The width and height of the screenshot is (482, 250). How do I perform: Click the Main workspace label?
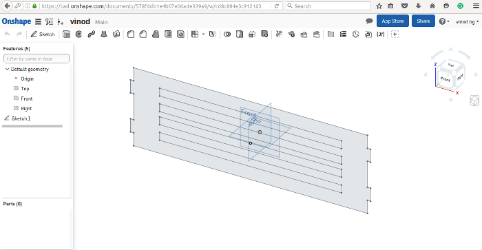pos(101,22)
